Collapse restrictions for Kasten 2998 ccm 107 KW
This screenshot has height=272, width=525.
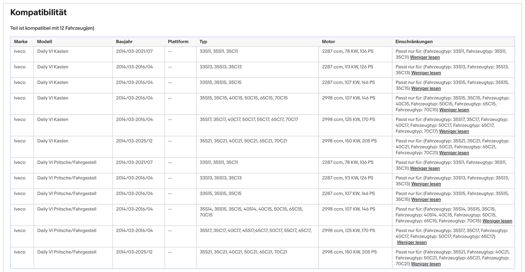(x=454, y=110)
